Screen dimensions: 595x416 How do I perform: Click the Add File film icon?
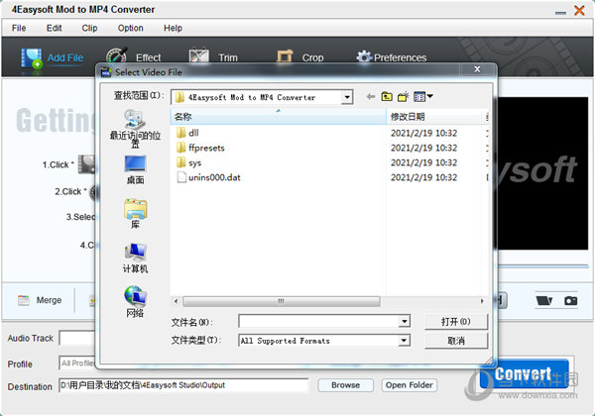point(31,58)
